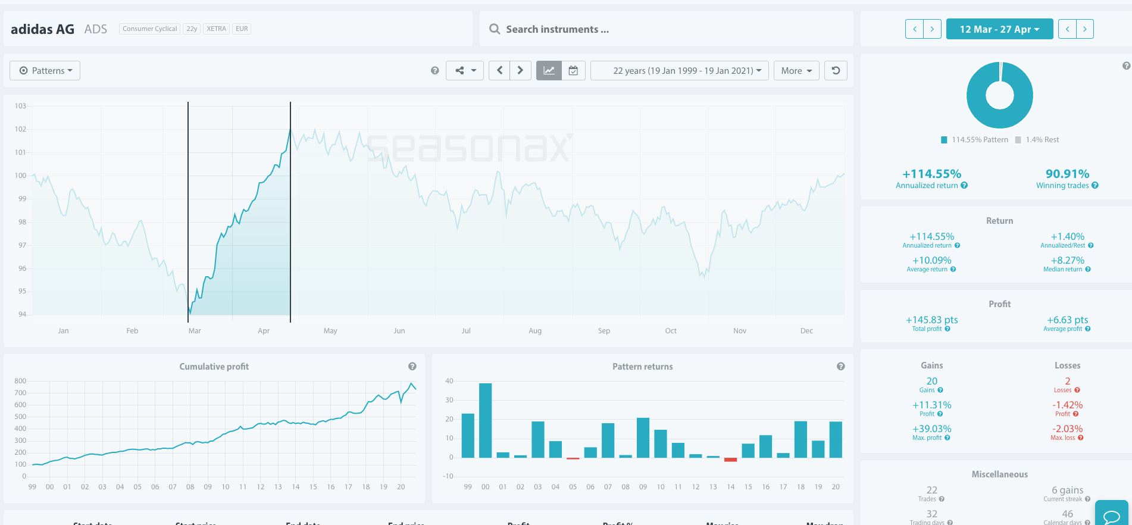Open help for Median return
1132x525 pixels.
tap(1088, 269)
